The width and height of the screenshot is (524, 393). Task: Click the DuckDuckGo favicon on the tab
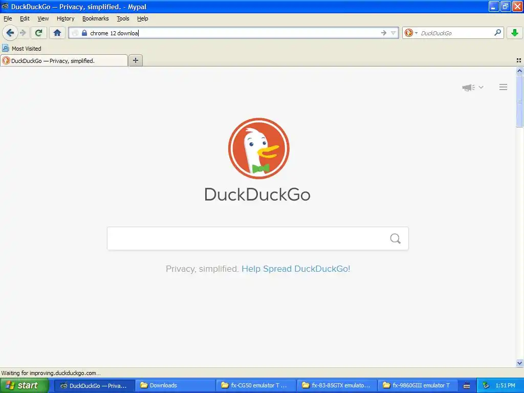[x=6, y=60]
